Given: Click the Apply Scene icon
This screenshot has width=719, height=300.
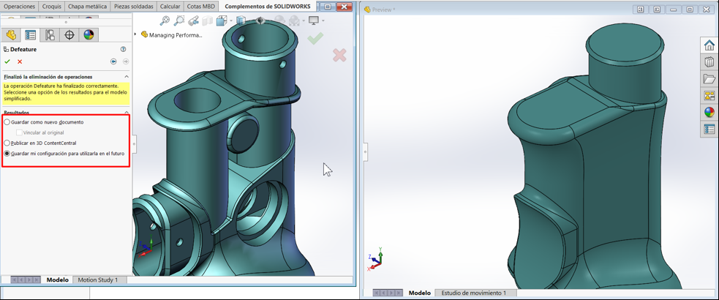Looking at the screenshot, I should [x=294, y=20].
